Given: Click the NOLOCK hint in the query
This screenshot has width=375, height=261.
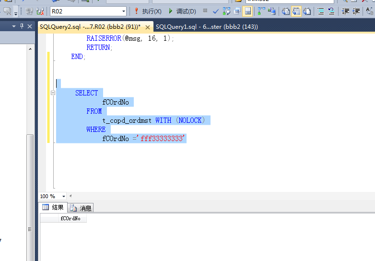Looking at the screenshot, I should 190,120.
